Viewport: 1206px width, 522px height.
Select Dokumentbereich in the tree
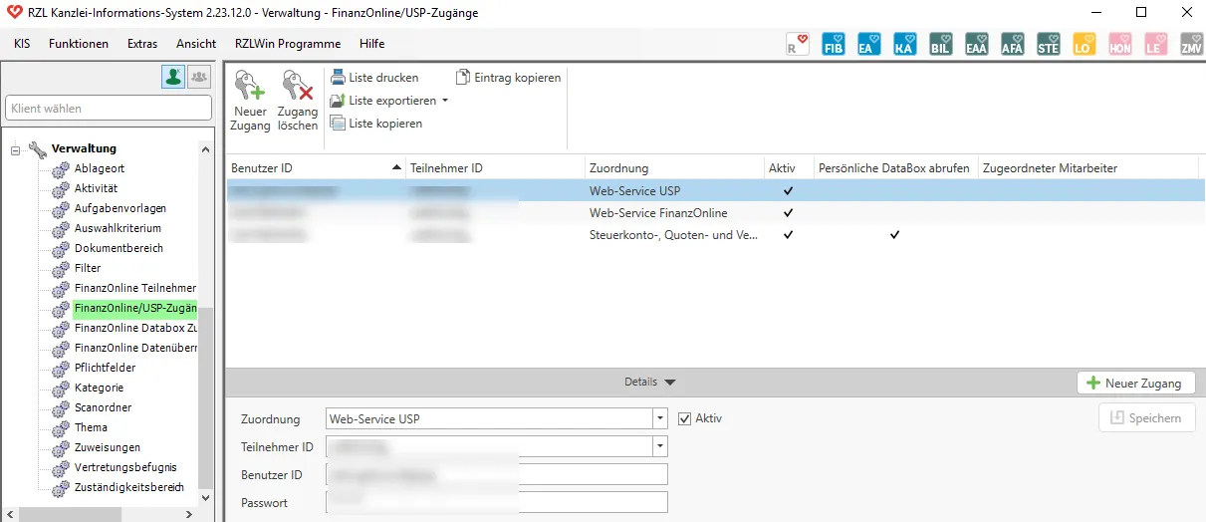point(119,248)
